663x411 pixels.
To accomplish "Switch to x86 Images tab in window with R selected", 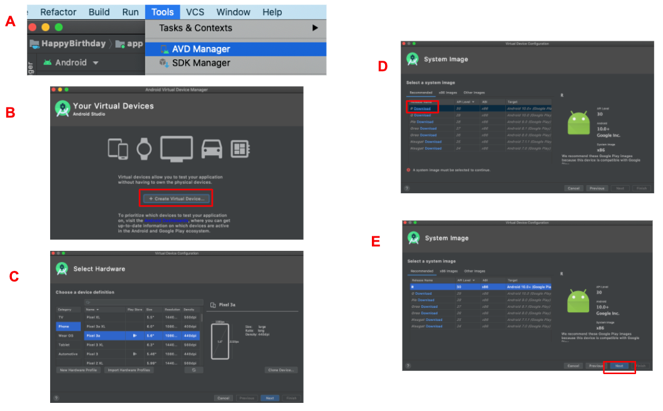I will [449, 271].
